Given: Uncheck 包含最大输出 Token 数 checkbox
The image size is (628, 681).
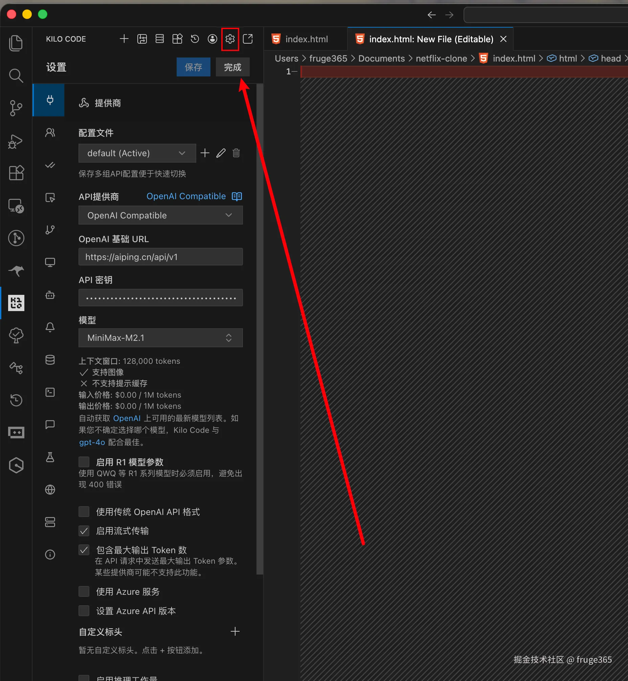Looking at the screenshot, I should point(84,549).
